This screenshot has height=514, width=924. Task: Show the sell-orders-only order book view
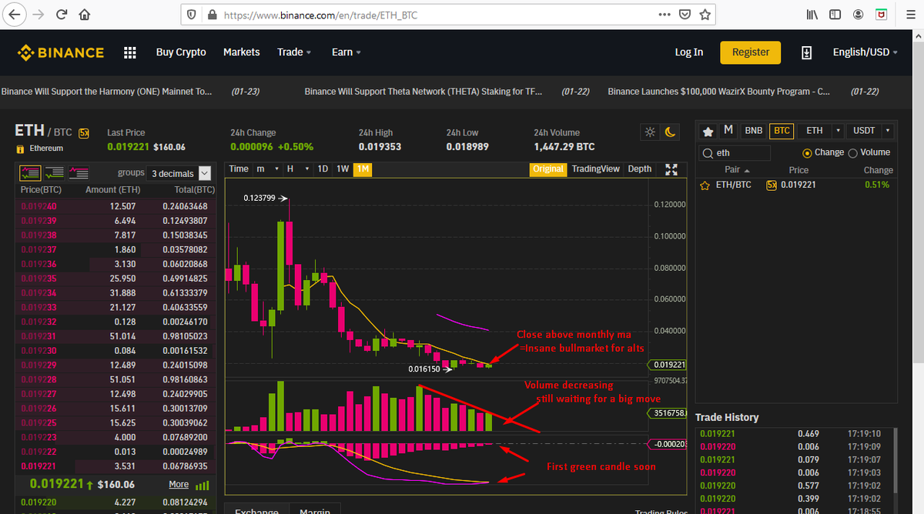click(79, 173)
